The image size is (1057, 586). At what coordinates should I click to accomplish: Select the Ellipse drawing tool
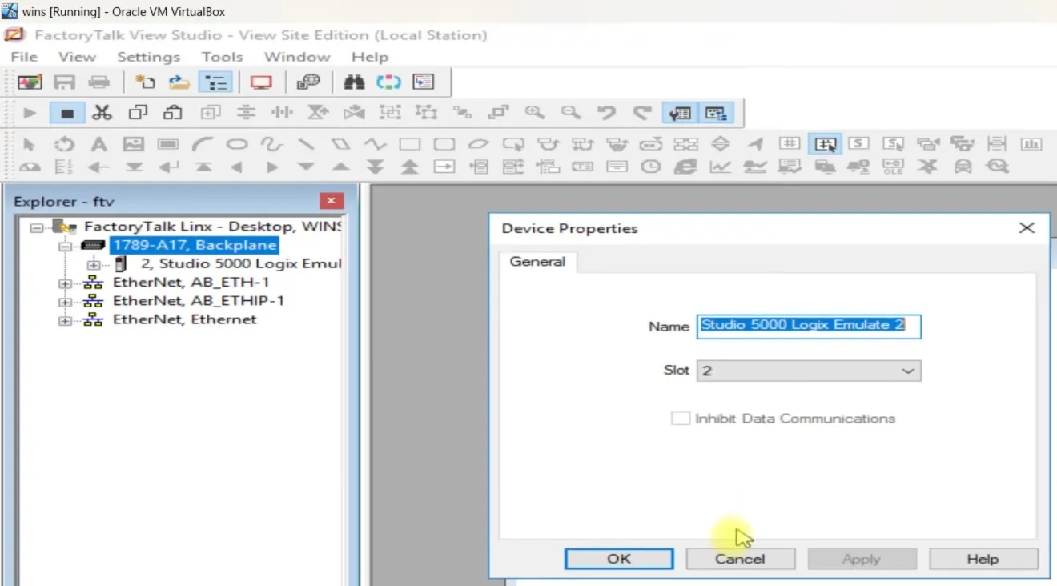tap(235, 144)
